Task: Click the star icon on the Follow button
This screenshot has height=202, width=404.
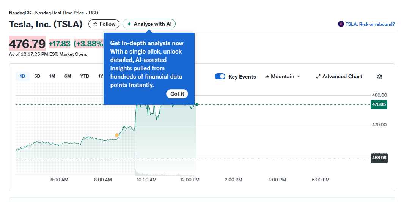Action: 95,24
